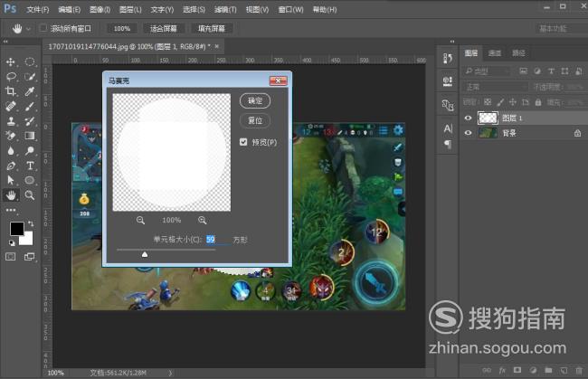
Task: Select the Pen tool
Action: pos(11,166)
